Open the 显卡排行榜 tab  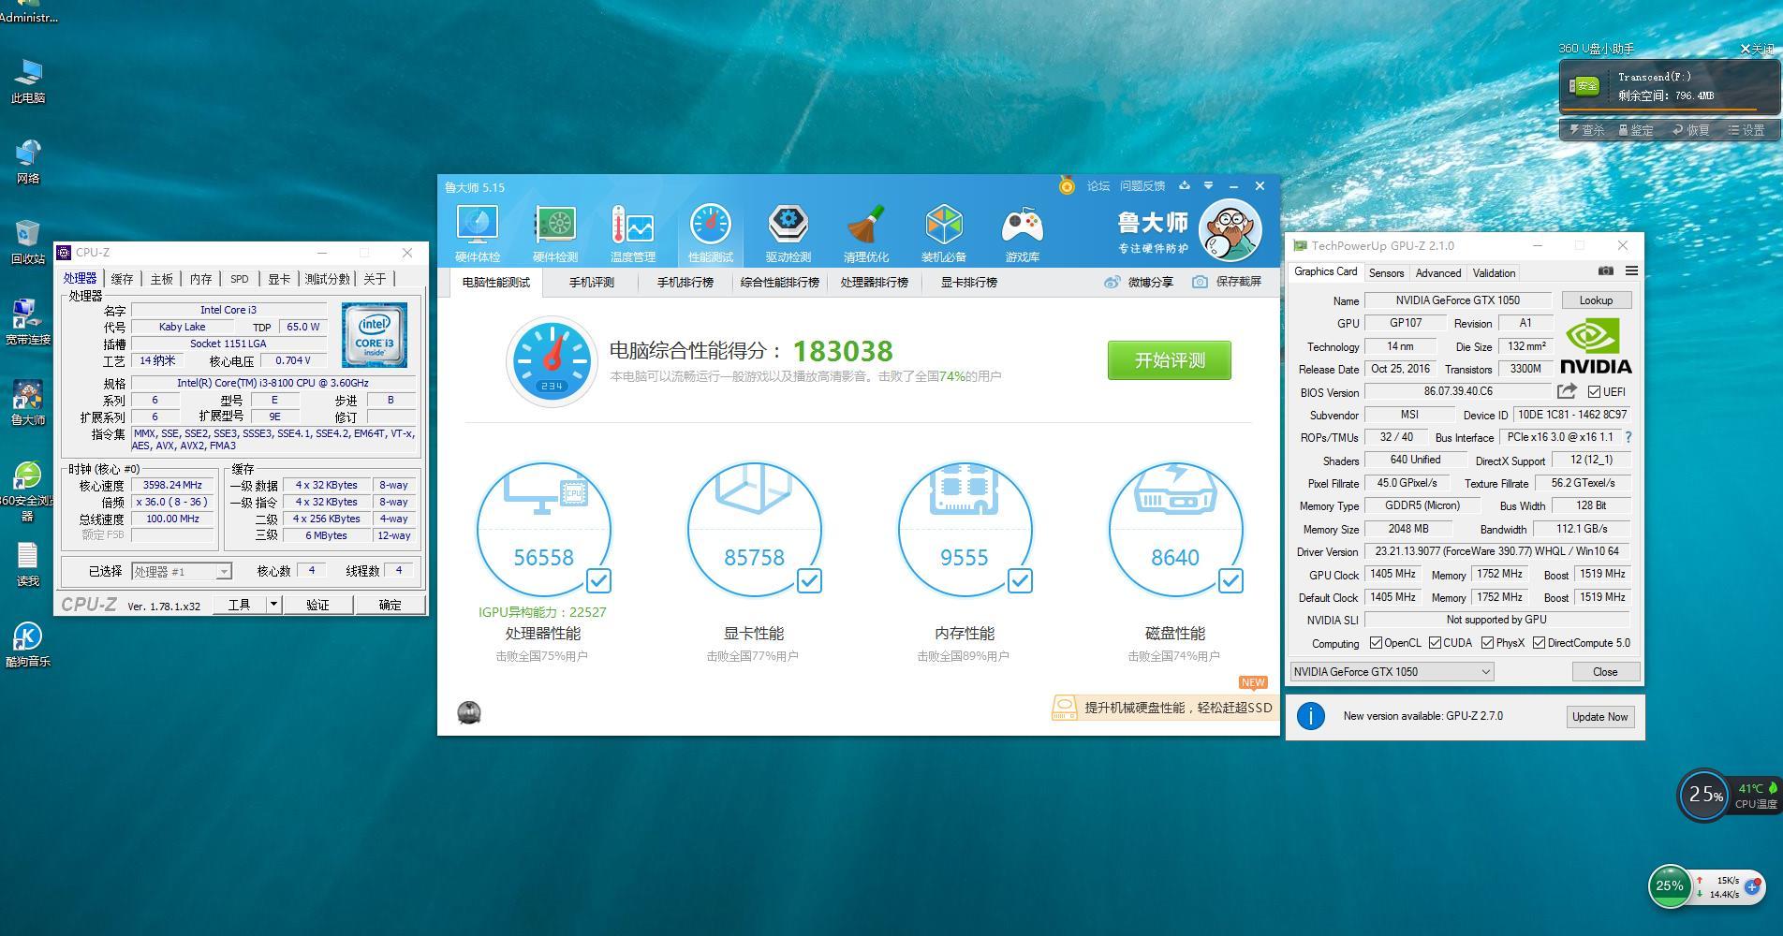[968, 282]
